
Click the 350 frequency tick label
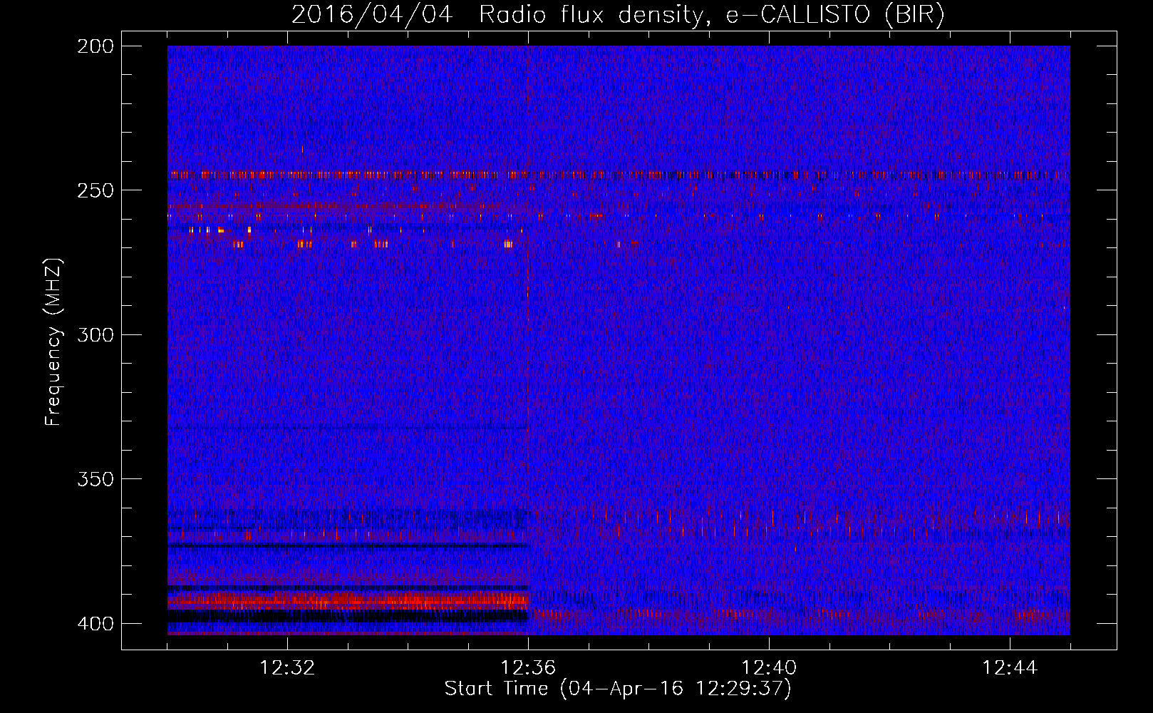[x=95, y=479]
